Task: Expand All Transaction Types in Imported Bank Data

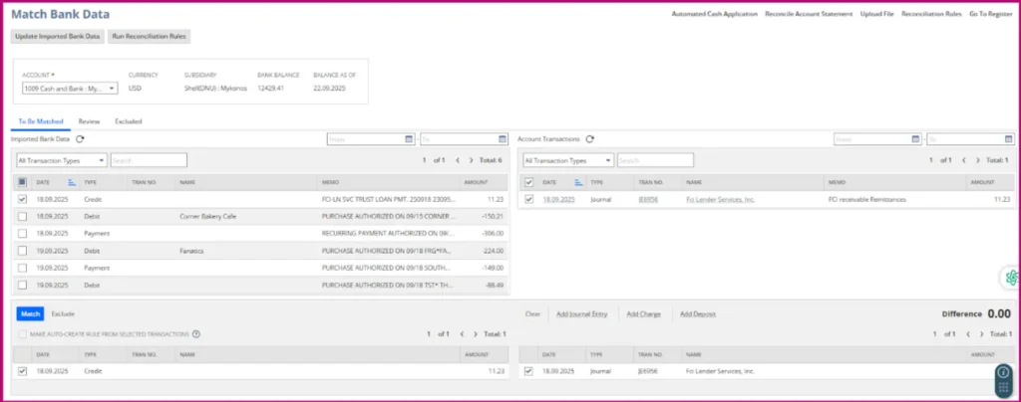Action: pos(62,160)
